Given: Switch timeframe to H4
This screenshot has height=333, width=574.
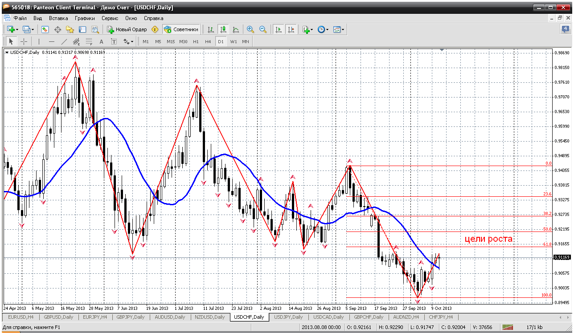Looking at the screenshot, I should click(208, 41).
